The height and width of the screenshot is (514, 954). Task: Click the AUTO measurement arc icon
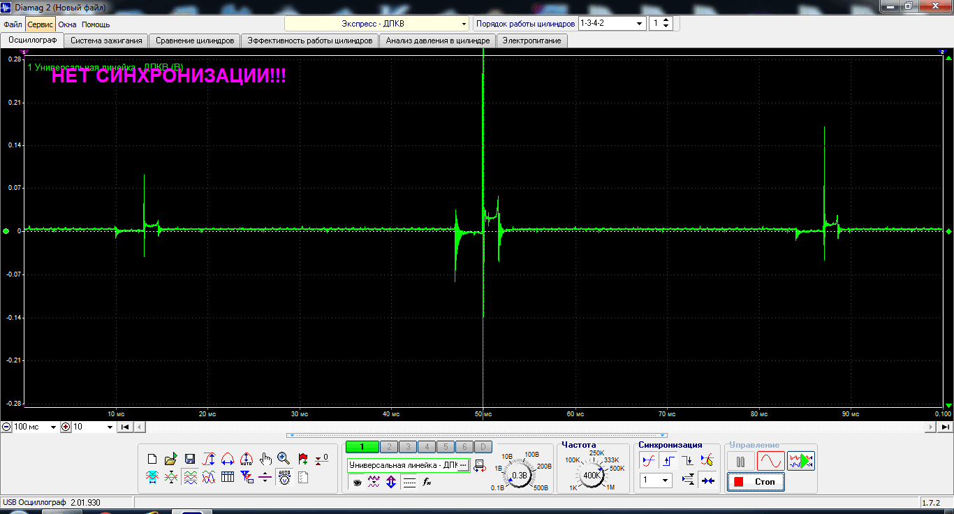[246, 459]
